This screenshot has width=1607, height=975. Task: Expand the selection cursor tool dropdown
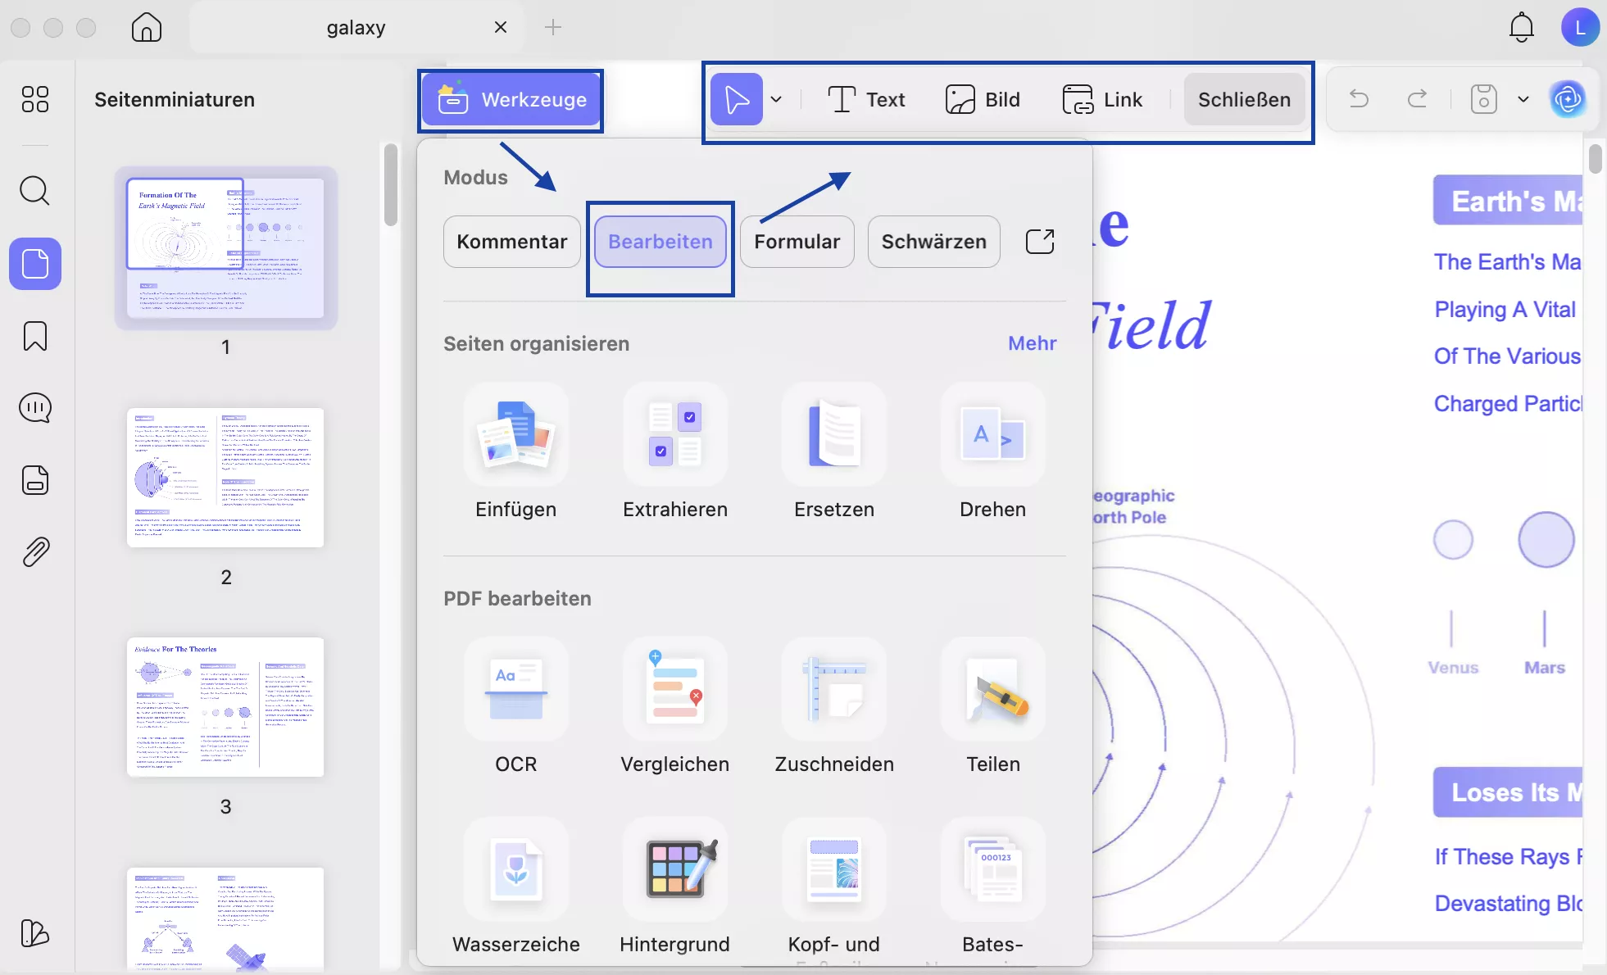click(x=776, y=100)
